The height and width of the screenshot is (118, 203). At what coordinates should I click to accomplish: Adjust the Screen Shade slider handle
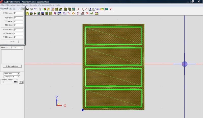point(4,82)
